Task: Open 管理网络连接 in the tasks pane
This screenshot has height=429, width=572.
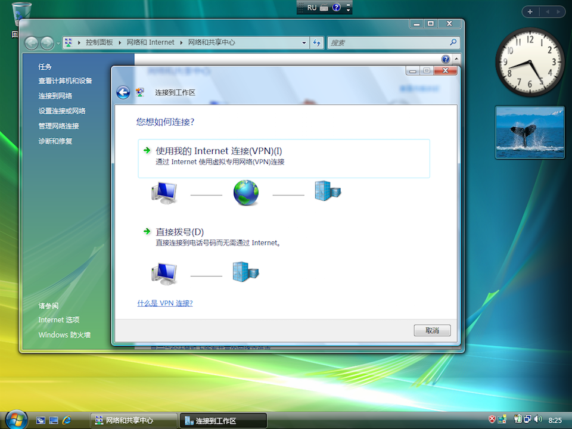Action: 59,126
